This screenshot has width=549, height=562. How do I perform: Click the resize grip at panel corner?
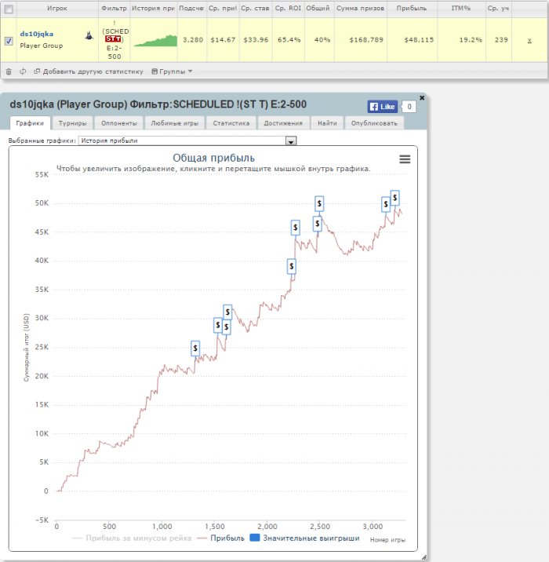[424, 557]
